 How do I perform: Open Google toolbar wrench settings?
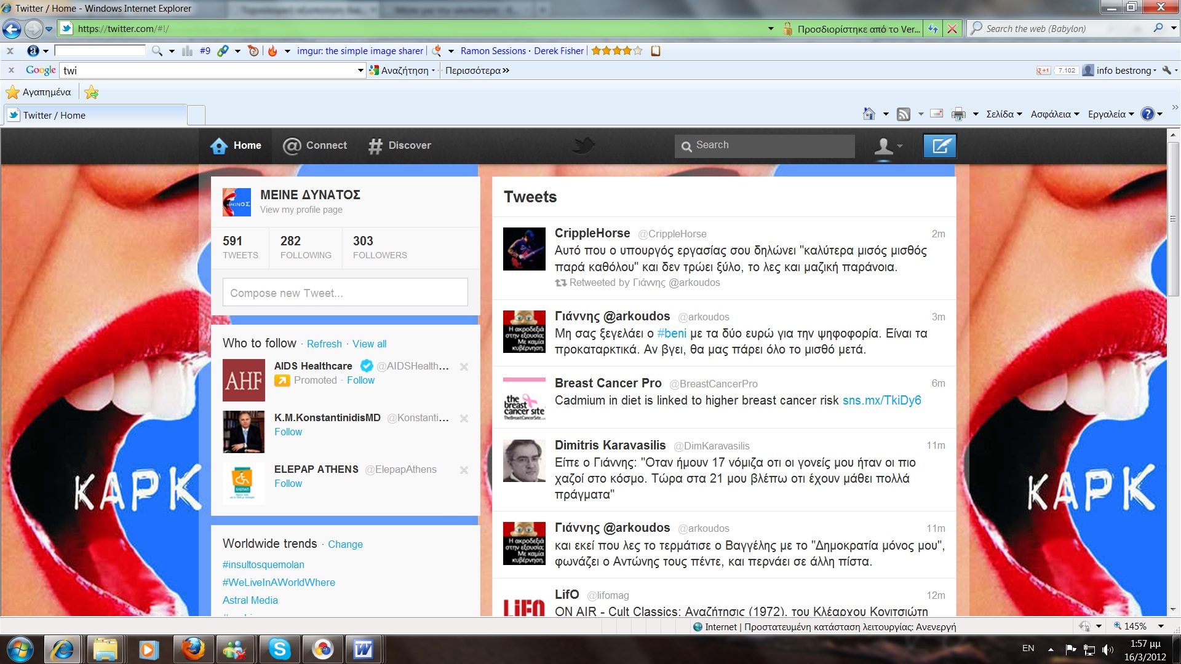tap(1166, 71)
